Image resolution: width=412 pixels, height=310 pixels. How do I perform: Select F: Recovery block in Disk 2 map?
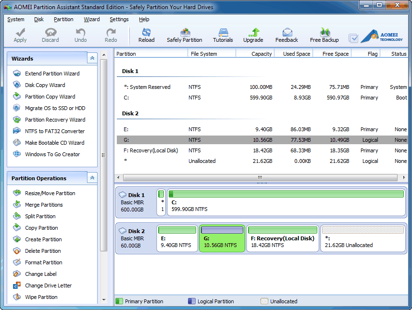(283, 238)
